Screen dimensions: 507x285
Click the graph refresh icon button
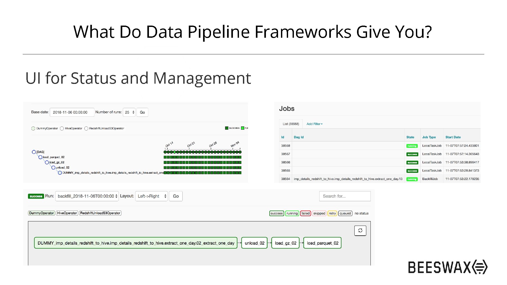tap(360, 231)
